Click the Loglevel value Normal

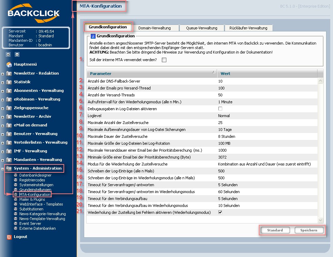click(224, 116)
